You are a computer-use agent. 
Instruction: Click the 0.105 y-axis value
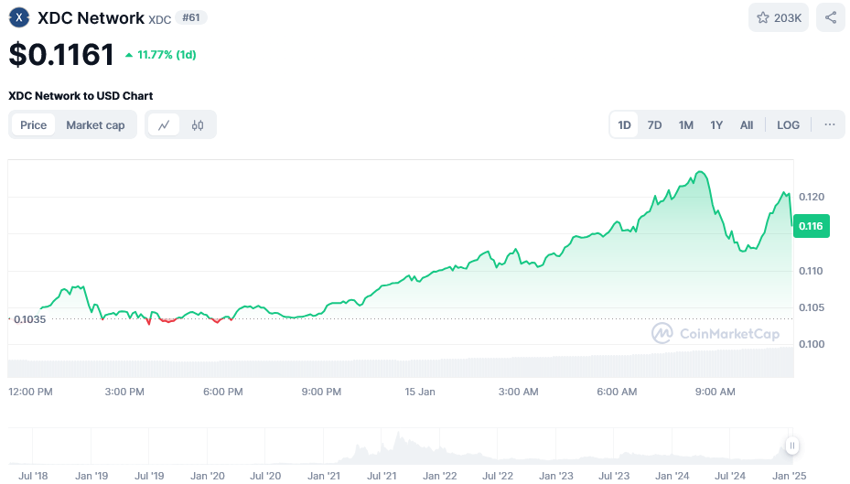812,307
